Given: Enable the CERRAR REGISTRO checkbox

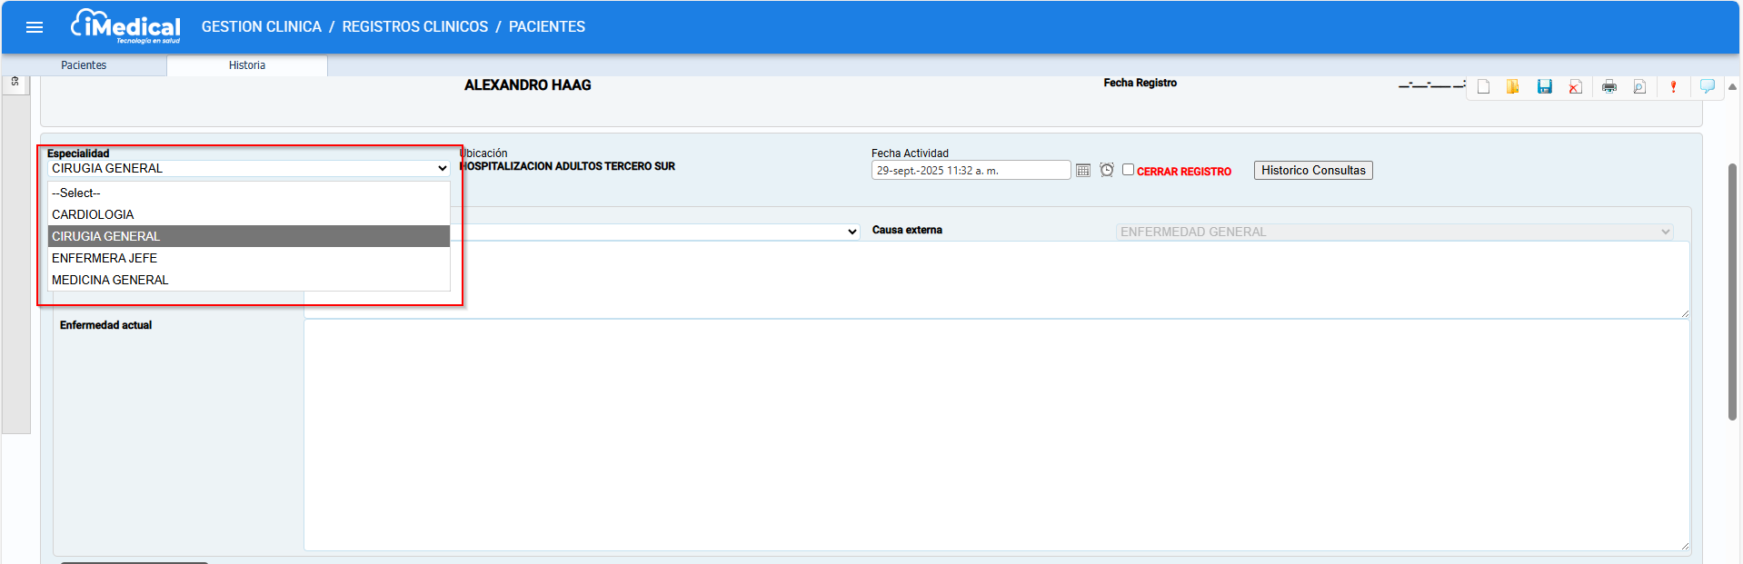Looking at the screenshot, I should coord(1128,170).
